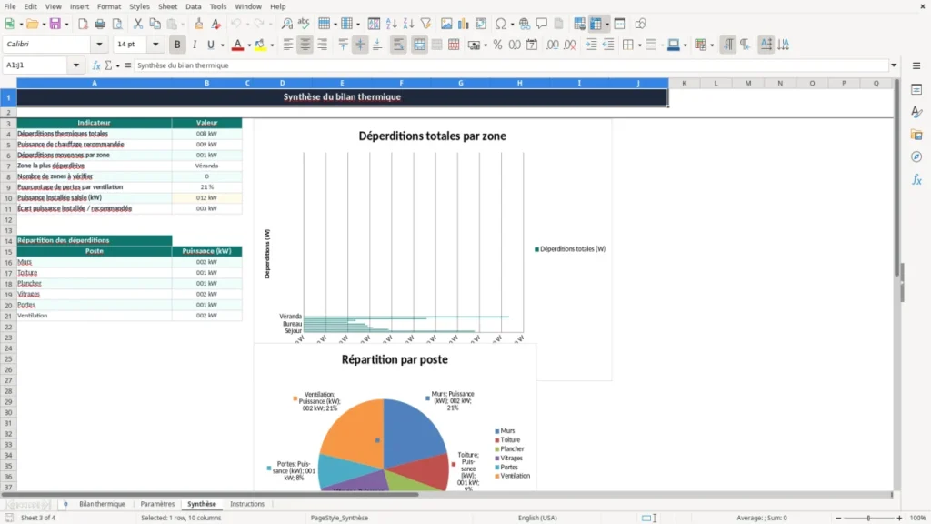Open the sidebar settings menu button
The height and width of the screenshot is (524, 931).
(x=916, y=65)
